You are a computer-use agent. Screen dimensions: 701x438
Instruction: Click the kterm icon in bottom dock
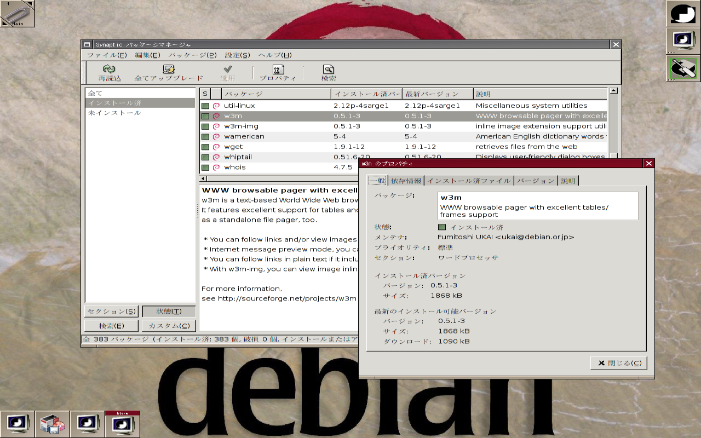(x=123, y=424)
